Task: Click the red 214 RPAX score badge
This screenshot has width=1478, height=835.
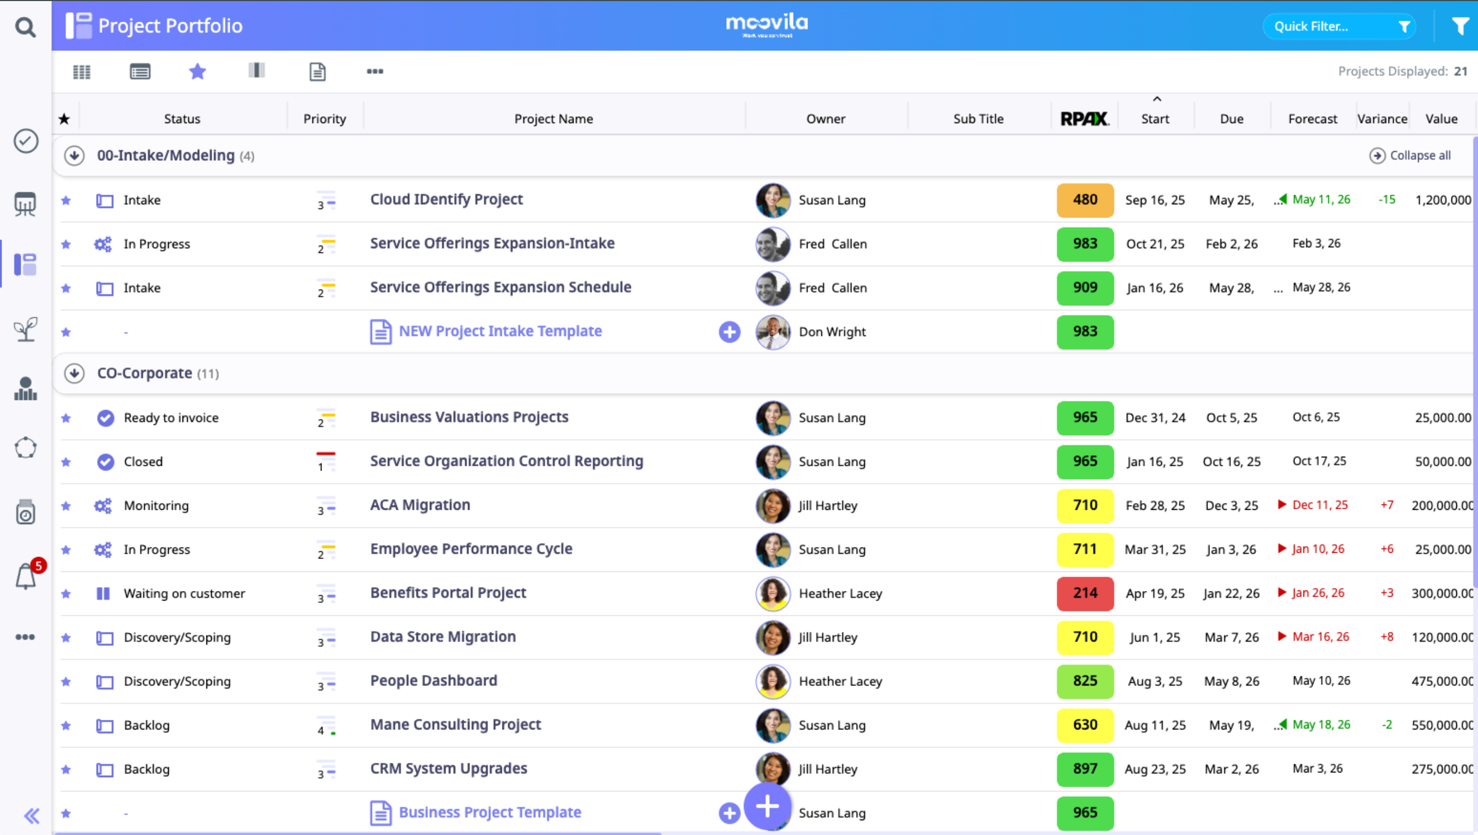Action: [x=1084, y=593]
